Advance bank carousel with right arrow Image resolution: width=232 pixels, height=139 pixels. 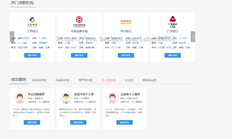pyautogui.click(x=193, y=36)
